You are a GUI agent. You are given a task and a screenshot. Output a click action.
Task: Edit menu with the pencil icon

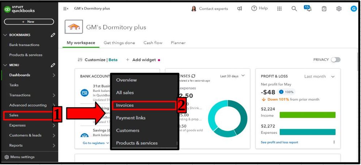tap(53, 65)
